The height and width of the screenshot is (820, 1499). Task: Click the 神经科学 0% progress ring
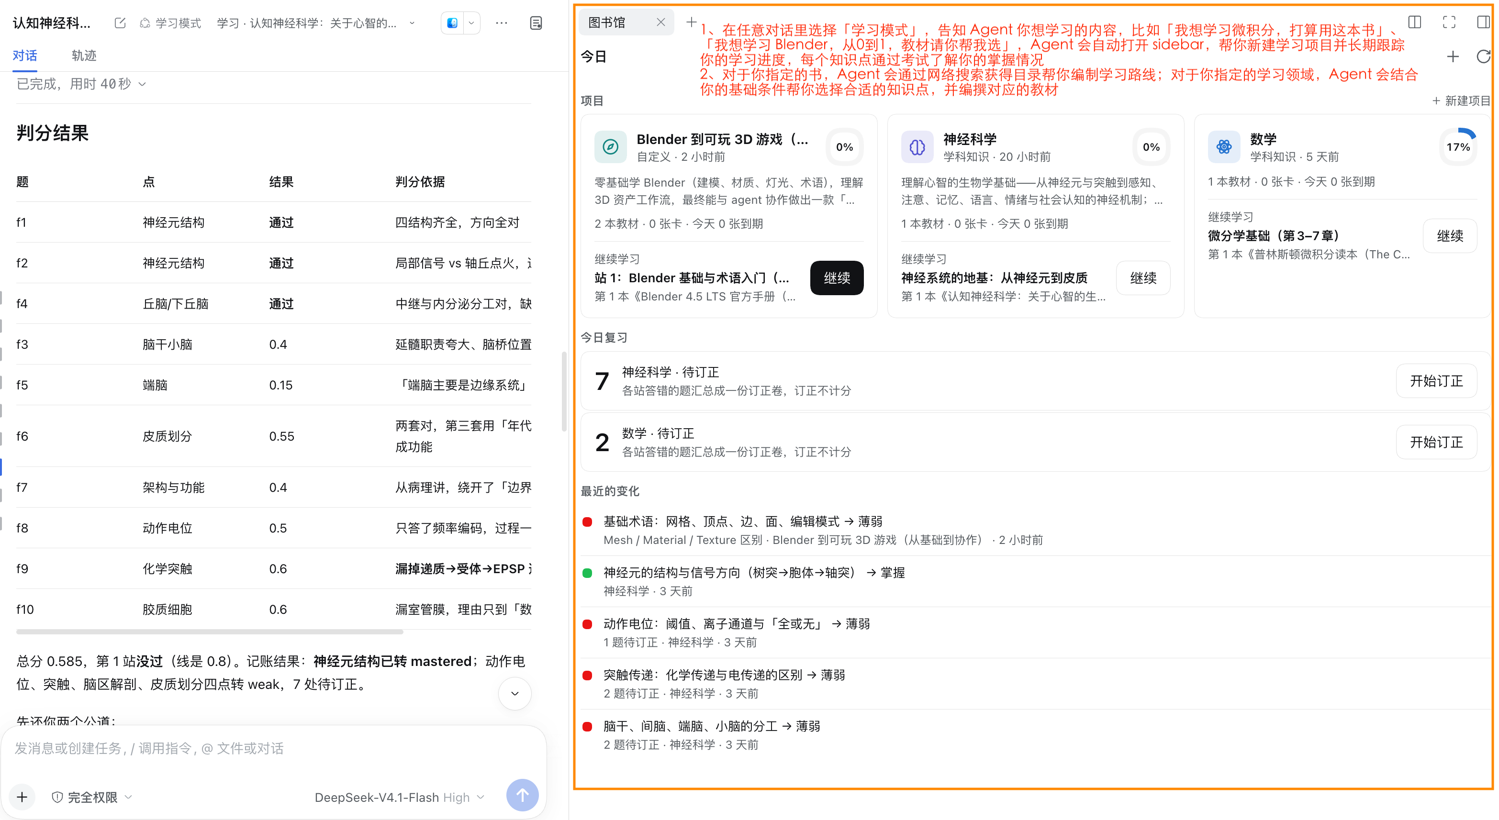tap(1151, 146)
